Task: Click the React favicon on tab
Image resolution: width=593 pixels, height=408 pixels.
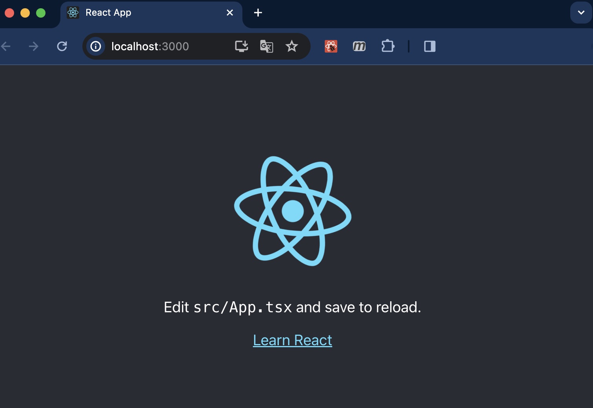Action: click(x=73, y=13)
